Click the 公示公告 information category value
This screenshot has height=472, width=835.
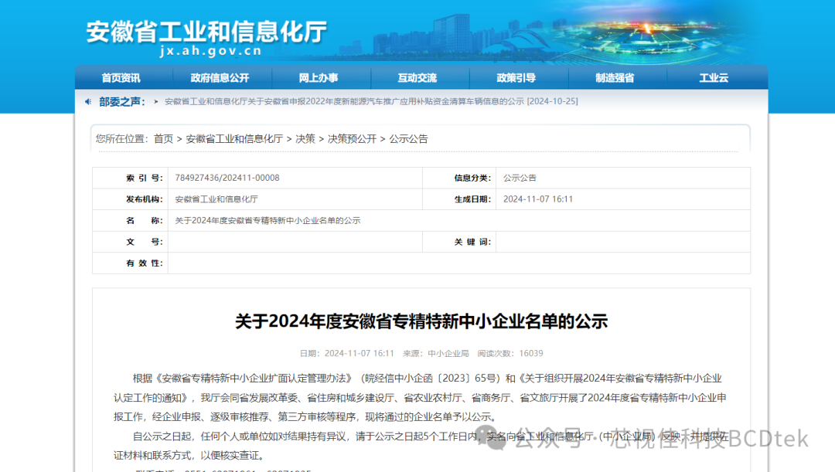[x=520, y=178]
